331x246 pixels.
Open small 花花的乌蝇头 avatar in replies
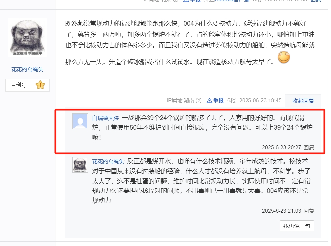[x=80, y=165]
